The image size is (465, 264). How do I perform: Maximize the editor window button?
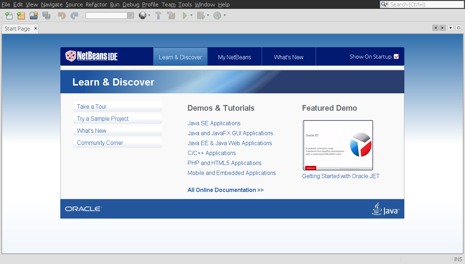coord(459,28)
